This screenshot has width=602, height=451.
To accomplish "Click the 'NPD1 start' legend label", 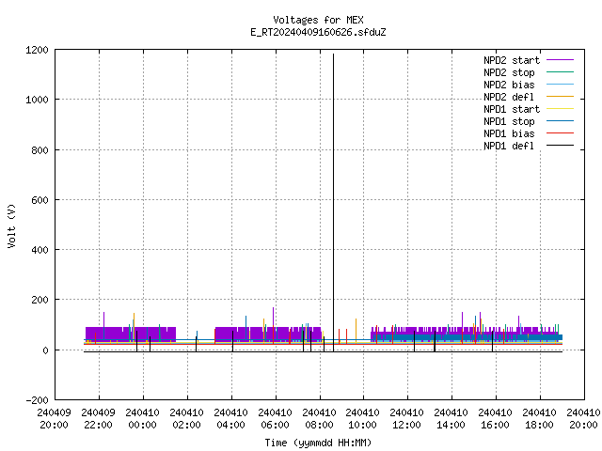I will point(512,109).
